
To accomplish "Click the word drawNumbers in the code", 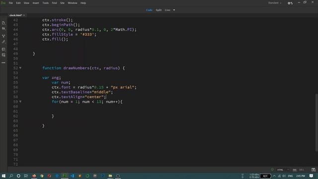I will [76, 68].
